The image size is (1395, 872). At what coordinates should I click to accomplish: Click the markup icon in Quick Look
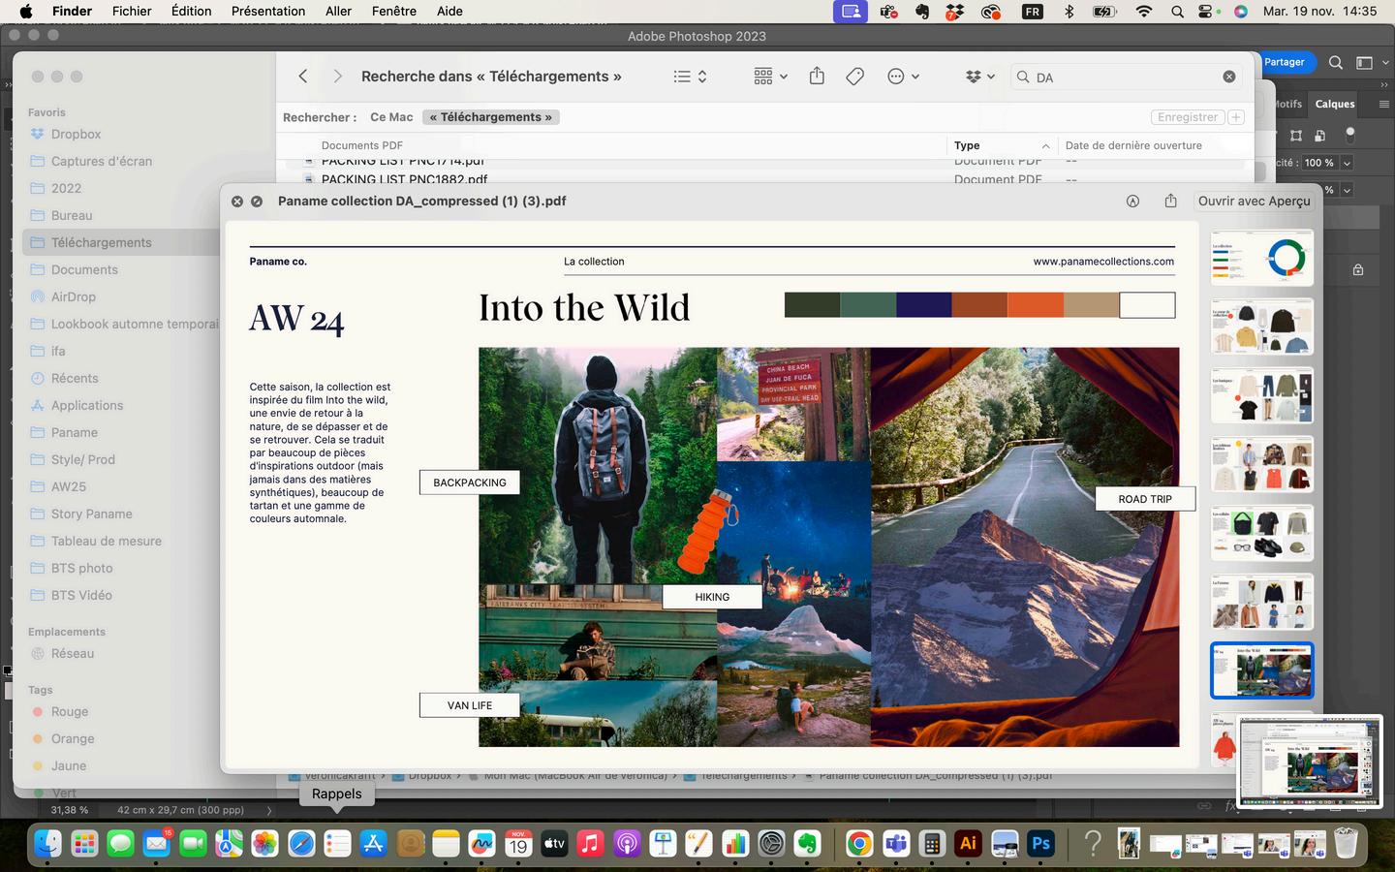coord(1132,202)
